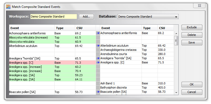This screenshot has width=211, height=104.
Task: Click the Exclude button
Action: (192, 27)
